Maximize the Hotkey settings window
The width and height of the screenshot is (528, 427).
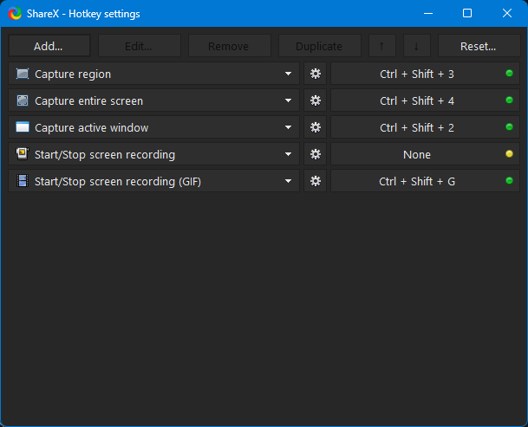(467, 14)
